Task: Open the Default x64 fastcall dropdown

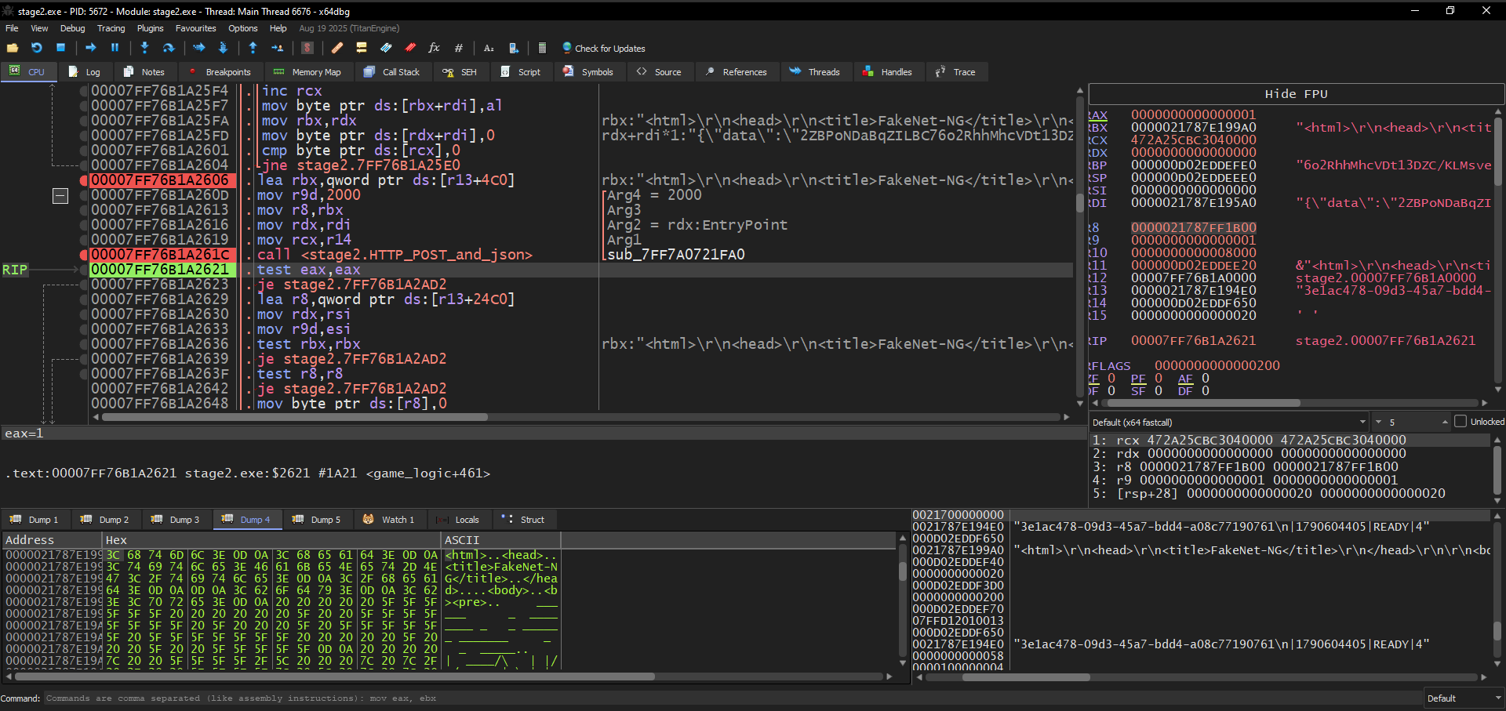Action: [1229, 422]
